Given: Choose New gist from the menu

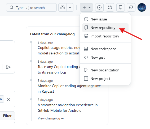Looking at the screenshot, I should (105, 57).
